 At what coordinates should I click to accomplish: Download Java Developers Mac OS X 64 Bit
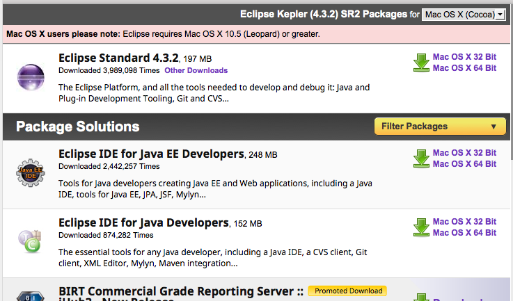(x=464, y=233)
